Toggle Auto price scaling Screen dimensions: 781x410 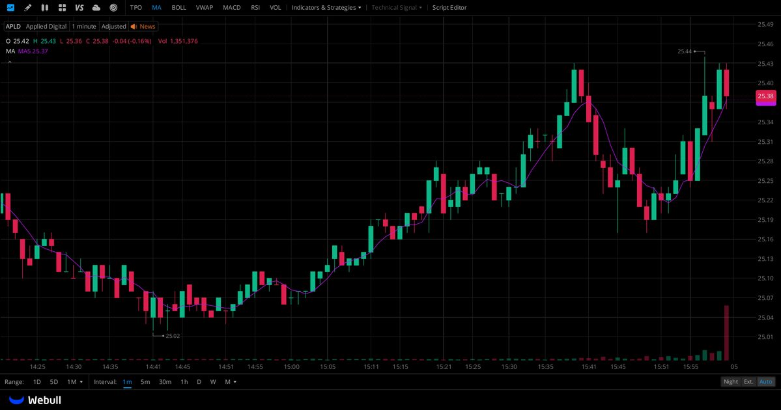[765, 381]
